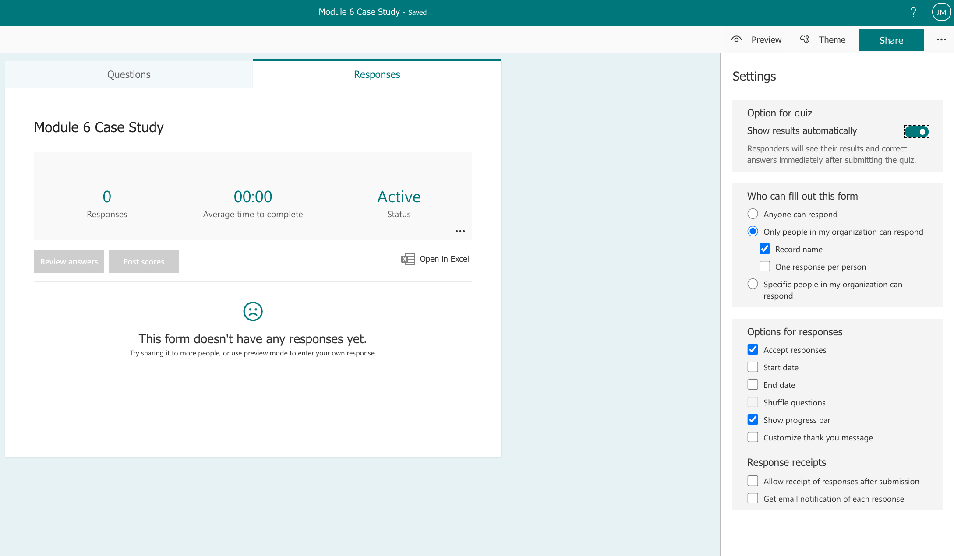Screen dimensions: 954x556
Task: Open the Theme palette icon
Action: (x=805, y=39)
